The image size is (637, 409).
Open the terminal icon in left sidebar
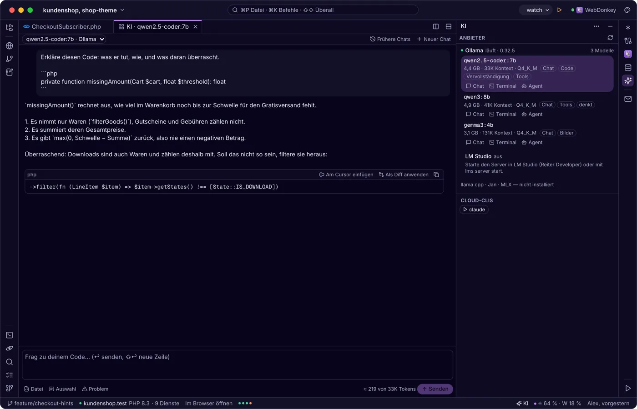9,335
